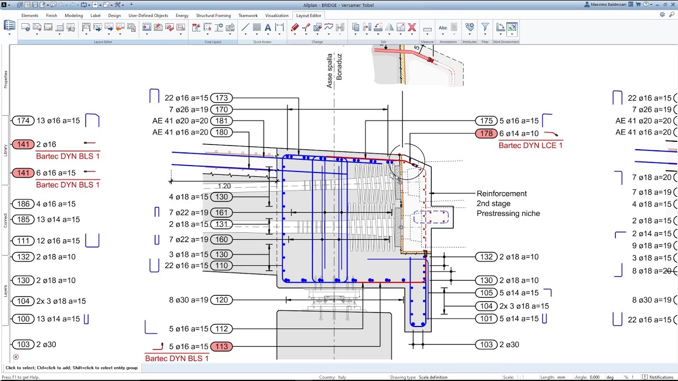Expand dropdown under the Text 'A' tool
The width and height of the screenshot is (678, 381).
[268, 34]
